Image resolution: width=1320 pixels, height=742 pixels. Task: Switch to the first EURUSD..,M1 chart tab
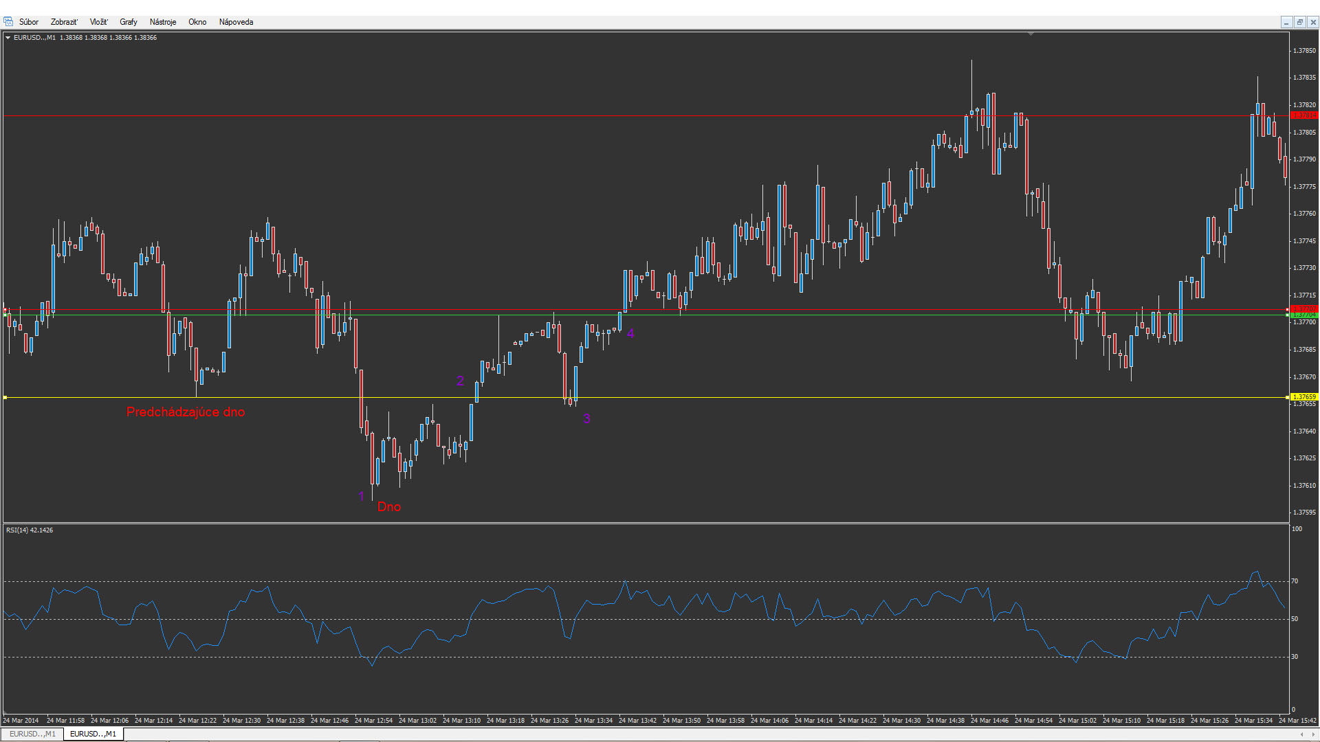coord(32,734)
